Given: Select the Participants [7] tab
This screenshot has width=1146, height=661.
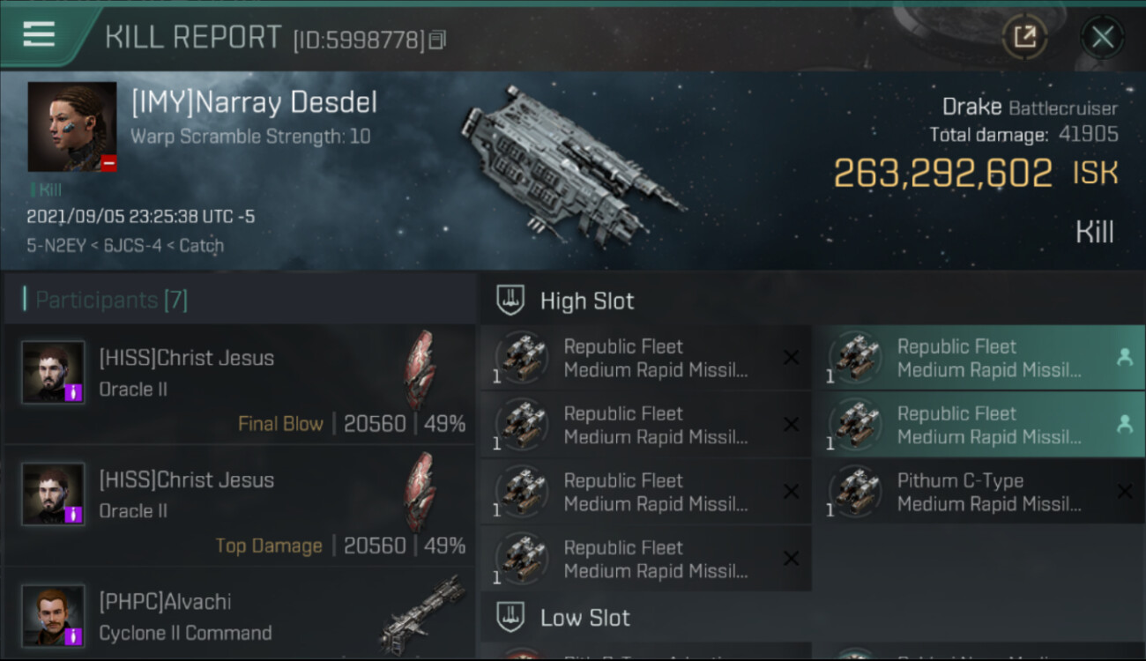Looking at the screenshot, I should [111, 301].
